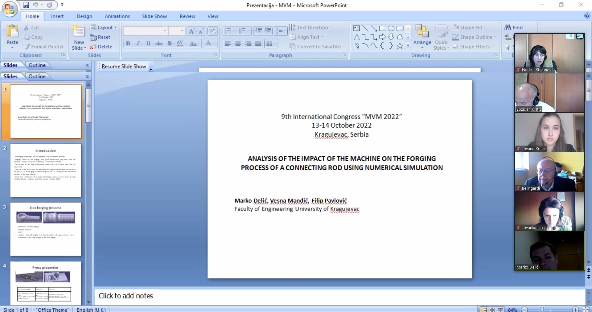
Task: Click the Center text alignment icon
Action: (x=238, y=43)
